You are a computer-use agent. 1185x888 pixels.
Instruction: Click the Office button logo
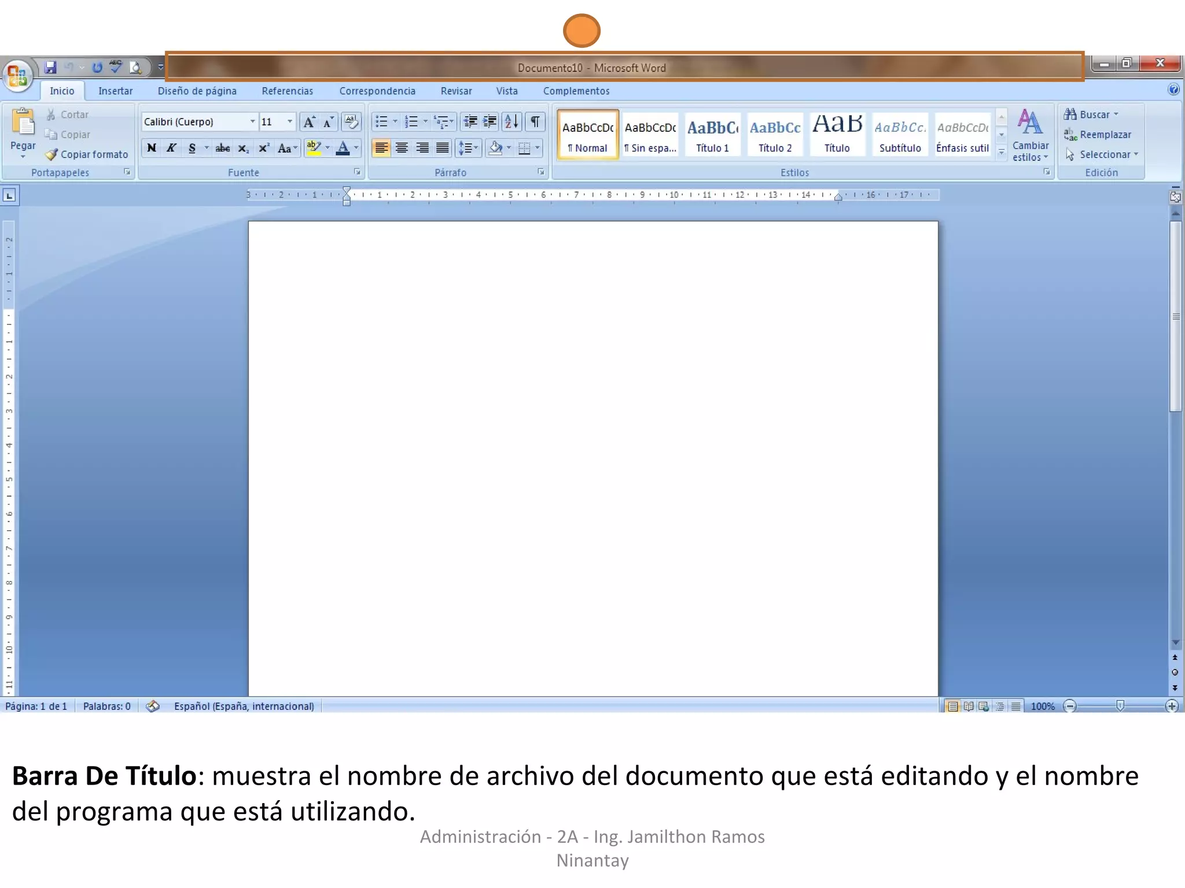point(17,76)
